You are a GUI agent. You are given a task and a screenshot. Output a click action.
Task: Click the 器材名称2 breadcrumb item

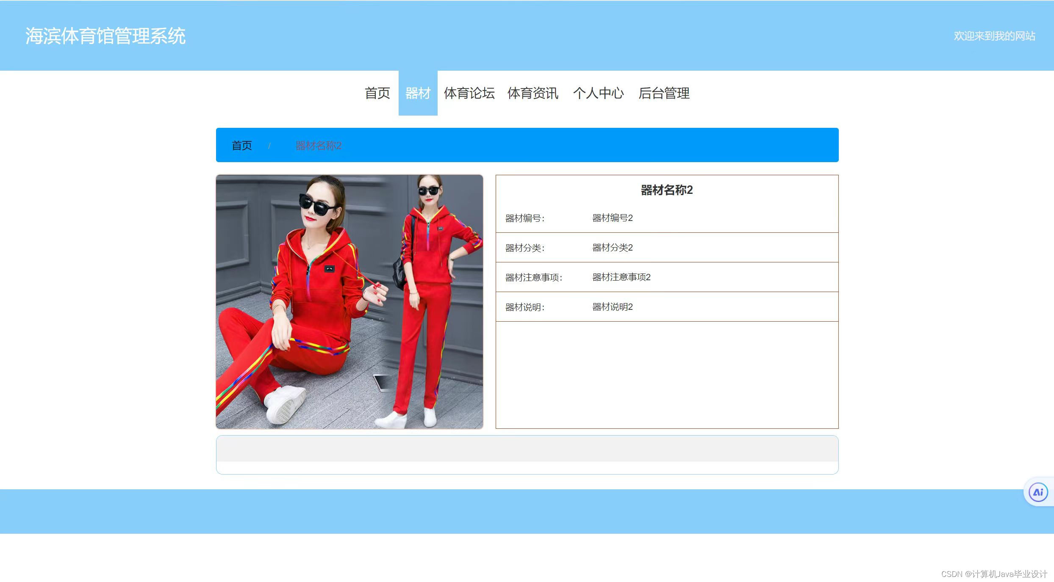point(319,146)
